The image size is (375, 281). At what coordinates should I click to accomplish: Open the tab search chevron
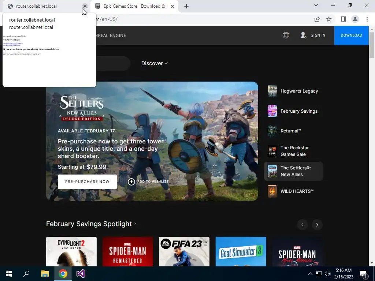(316, 5)
